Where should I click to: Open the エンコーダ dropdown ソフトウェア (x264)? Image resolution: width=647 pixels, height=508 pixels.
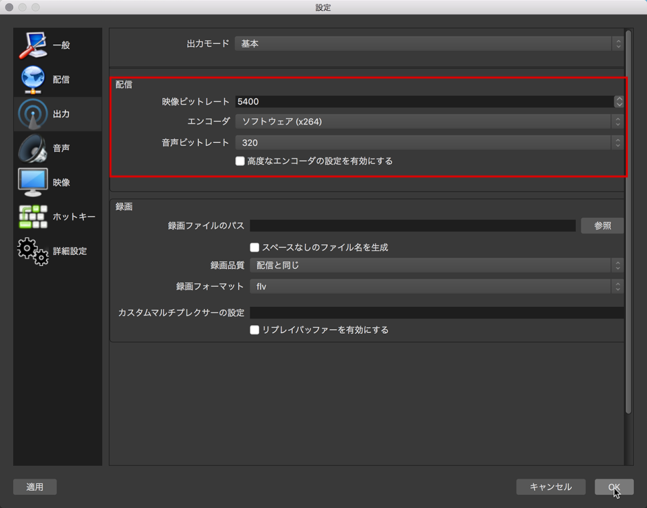429,121
